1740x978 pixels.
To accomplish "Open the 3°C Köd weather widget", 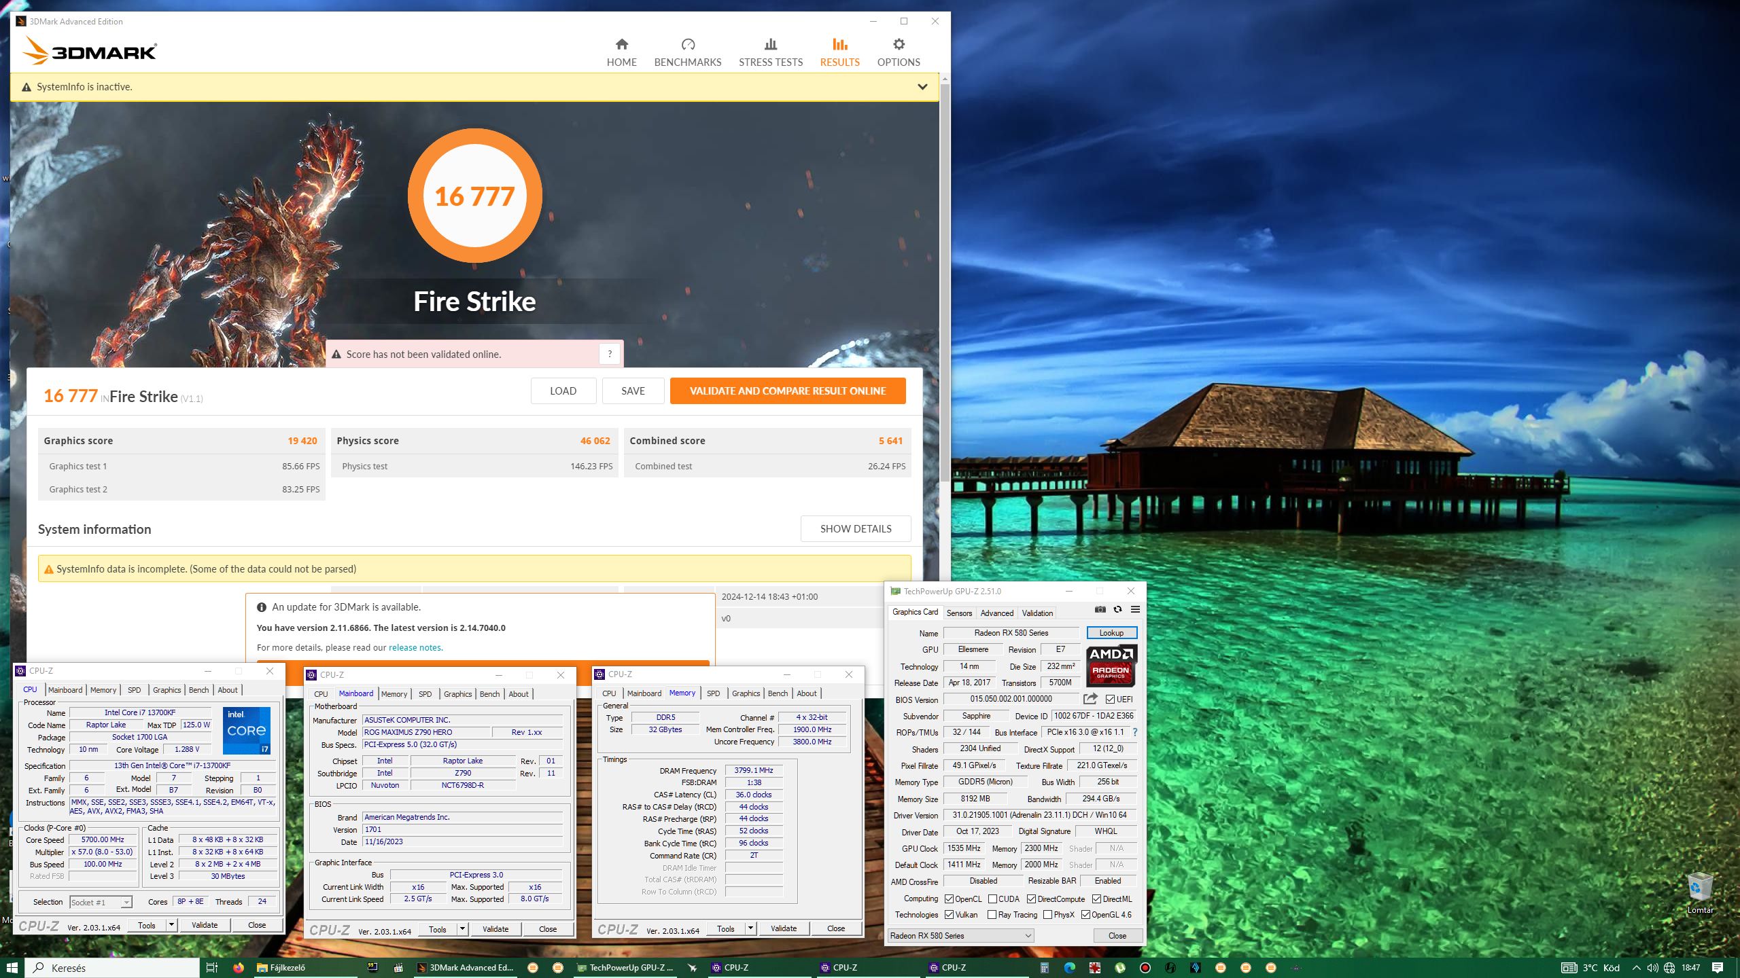I will (1590, 968).
